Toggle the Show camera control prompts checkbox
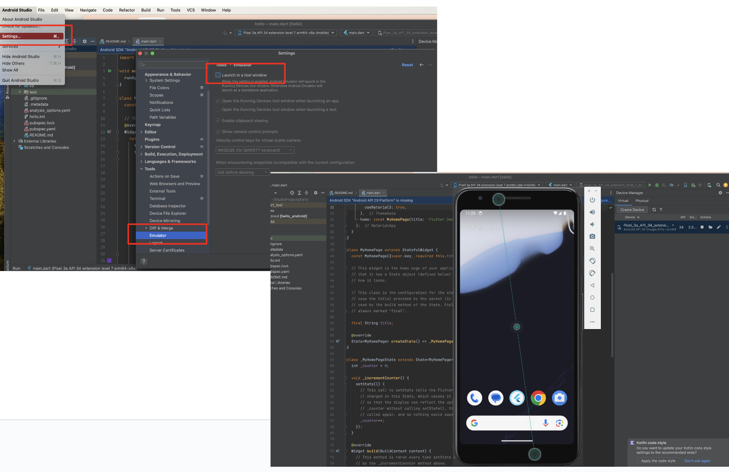 coord(218,132)
